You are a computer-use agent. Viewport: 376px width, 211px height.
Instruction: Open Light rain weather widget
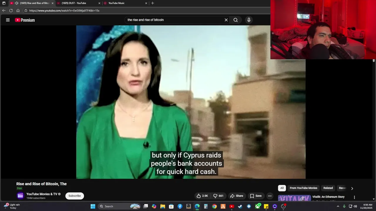pyautogui.click(x=12, y=206)
